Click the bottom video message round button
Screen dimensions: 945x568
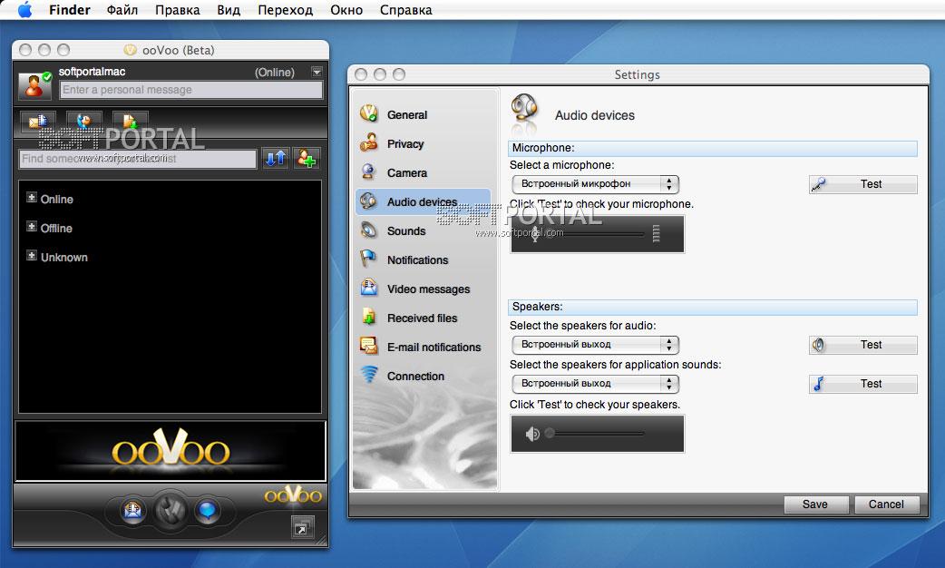[133, 512]
